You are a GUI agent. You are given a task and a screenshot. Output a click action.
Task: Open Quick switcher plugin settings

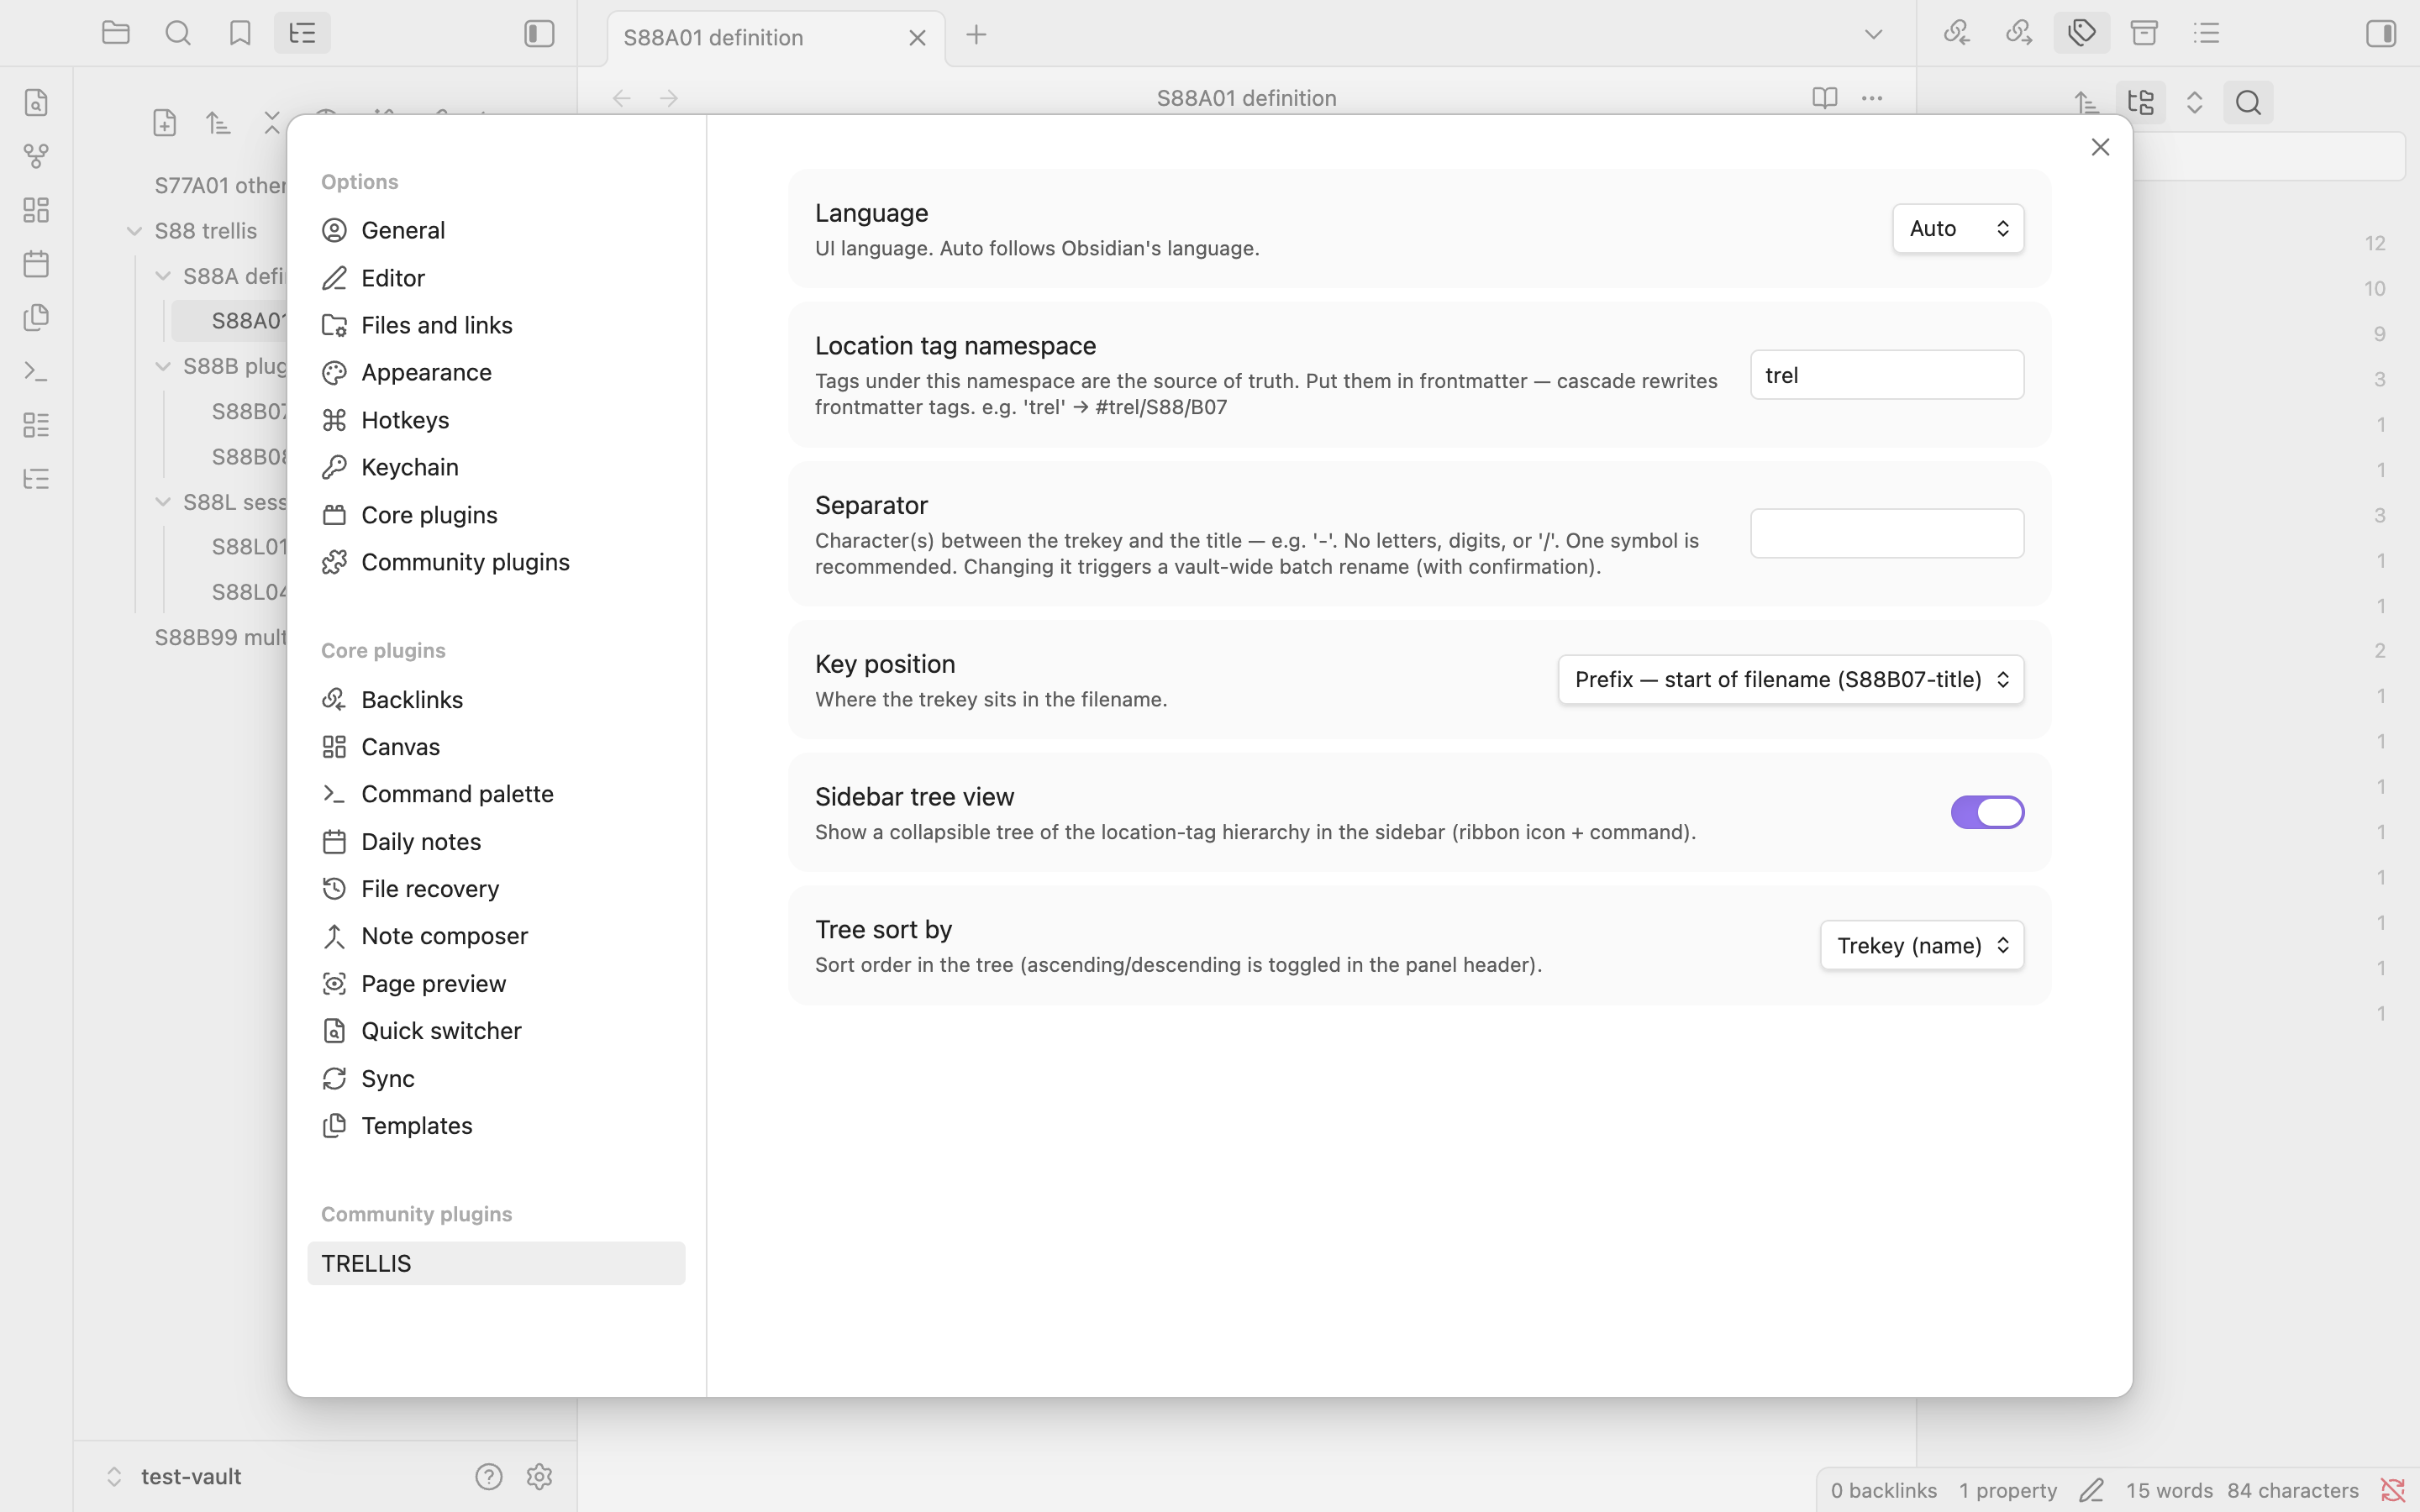click(x=496, y=1031)
